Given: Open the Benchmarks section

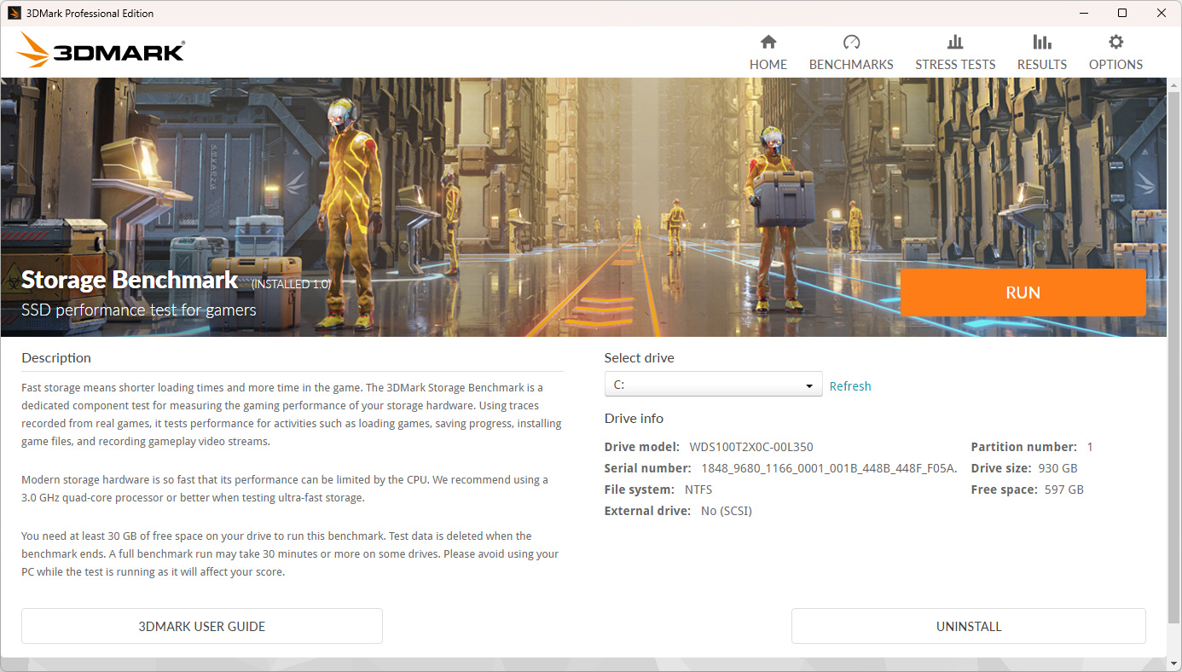Looking at the screenshot, I should pos(851,53).
